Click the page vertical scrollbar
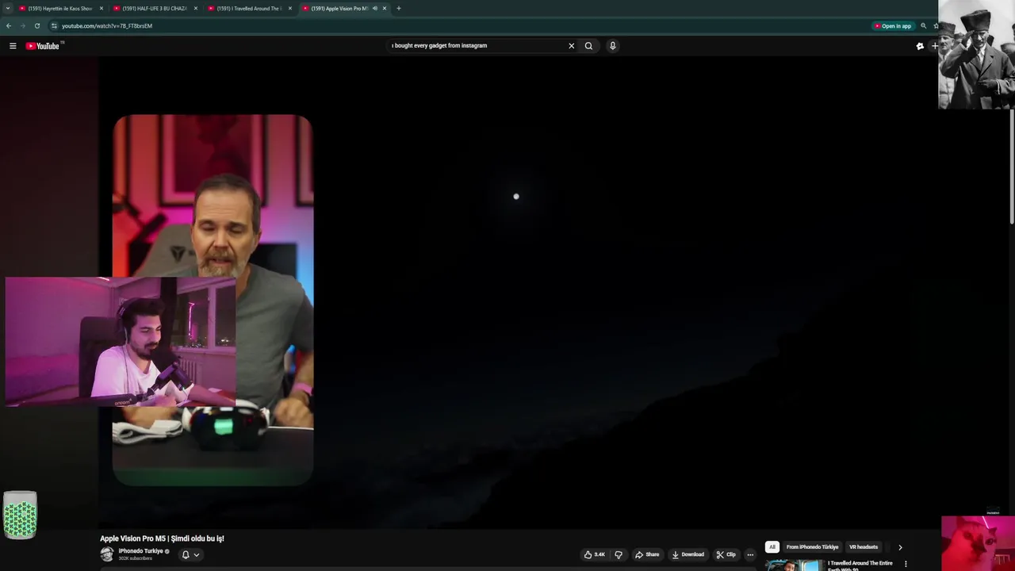1015x571 pixels. tap(1012, 167)
